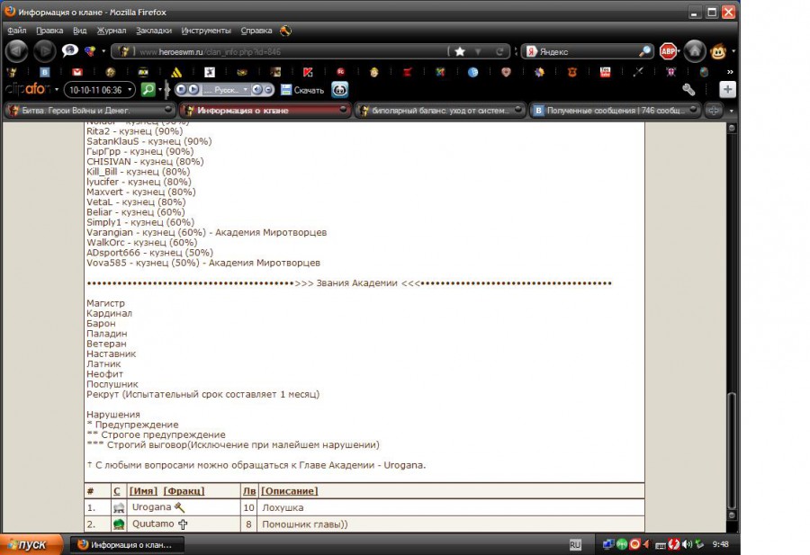810x555 pixels.
Task: Open the Clipafon logo dropdown arrow
Action: tap(57, 90)
